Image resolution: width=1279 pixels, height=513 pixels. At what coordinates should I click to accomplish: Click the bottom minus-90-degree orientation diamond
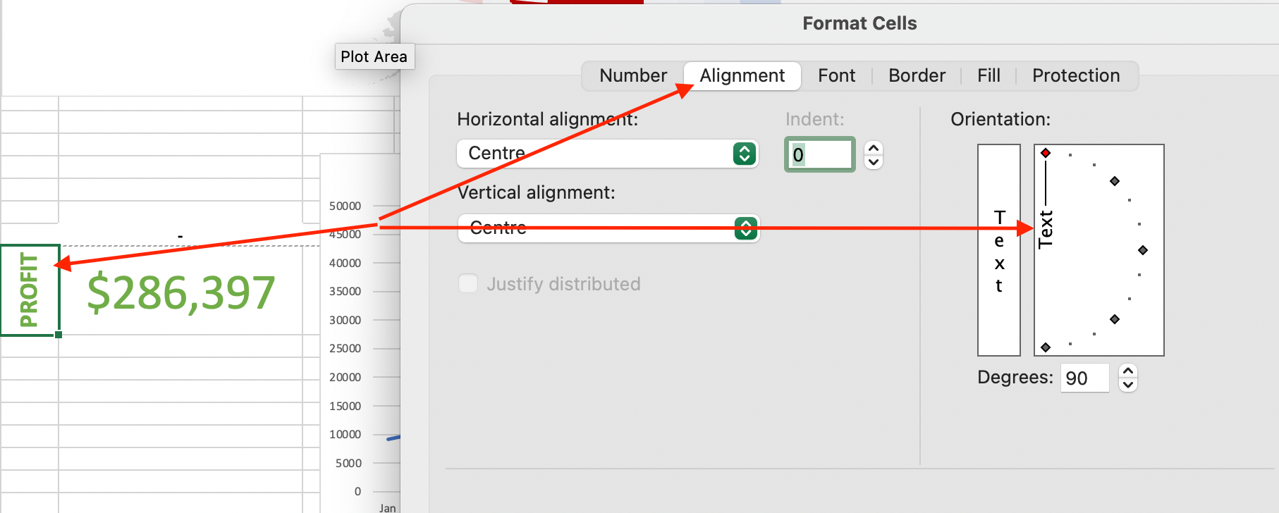pyautogui.click(x=1046, y=347)
